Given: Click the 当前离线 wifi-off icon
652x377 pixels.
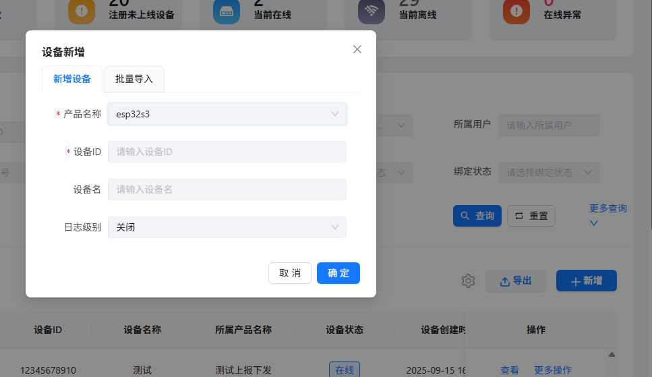Looking at the screenshot, I should tap(372, 11).
